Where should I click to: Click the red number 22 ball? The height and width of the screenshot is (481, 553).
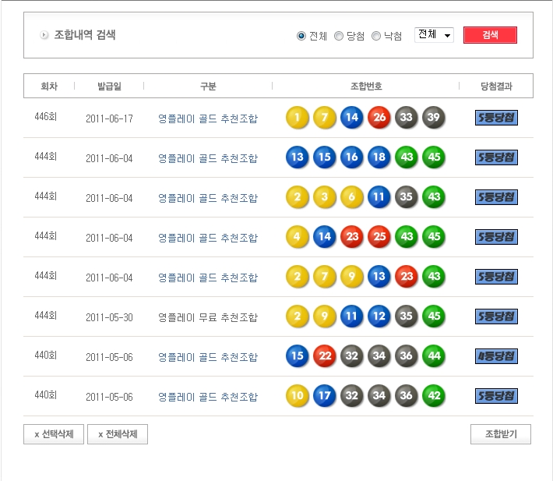point(324,356)
